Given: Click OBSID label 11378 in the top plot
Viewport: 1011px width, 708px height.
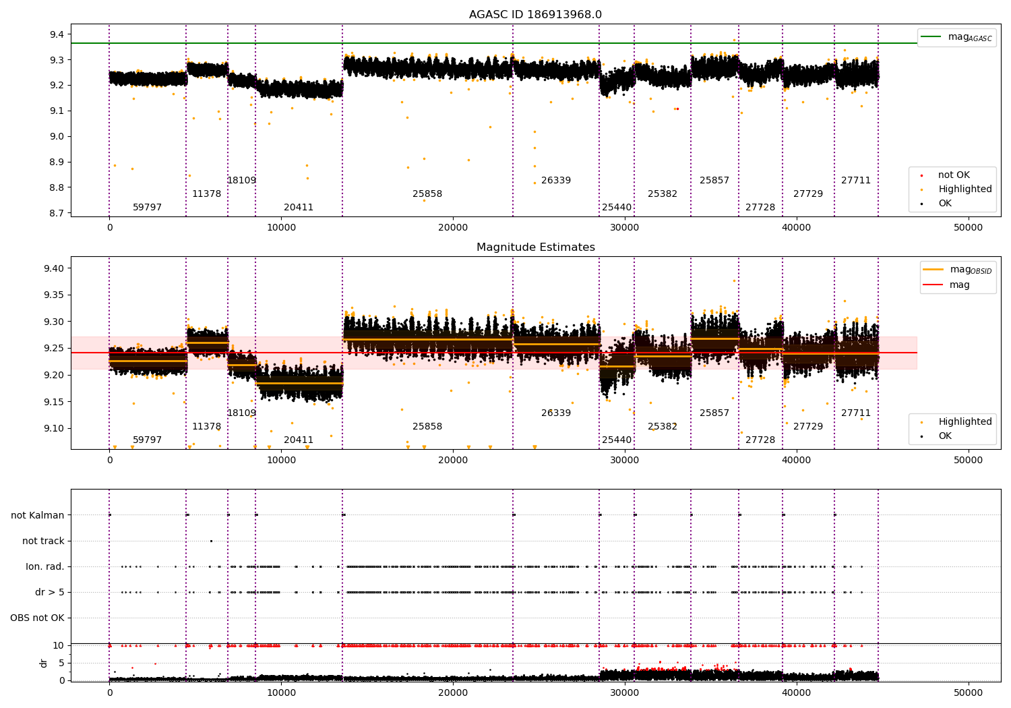Looking at the screenshot, I should [206, 194].
